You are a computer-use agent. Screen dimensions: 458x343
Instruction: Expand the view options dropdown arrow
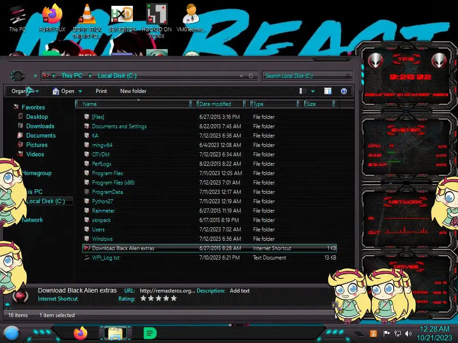pyautogui.click(x=313, y=91)
